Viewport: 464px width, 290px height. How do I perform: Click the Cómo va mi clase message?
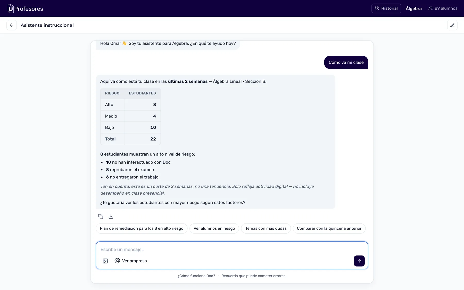coord(346,62)
